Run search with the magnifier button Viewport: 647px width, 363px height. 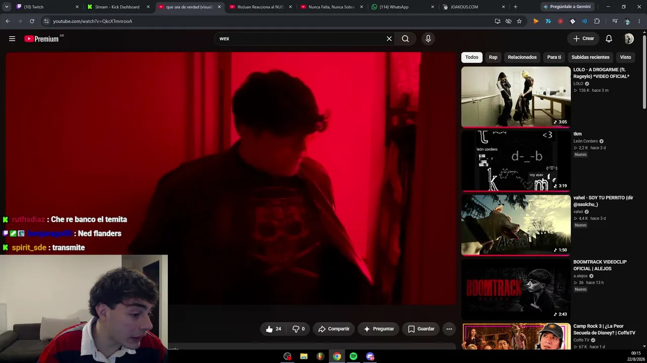coord(405,39)
